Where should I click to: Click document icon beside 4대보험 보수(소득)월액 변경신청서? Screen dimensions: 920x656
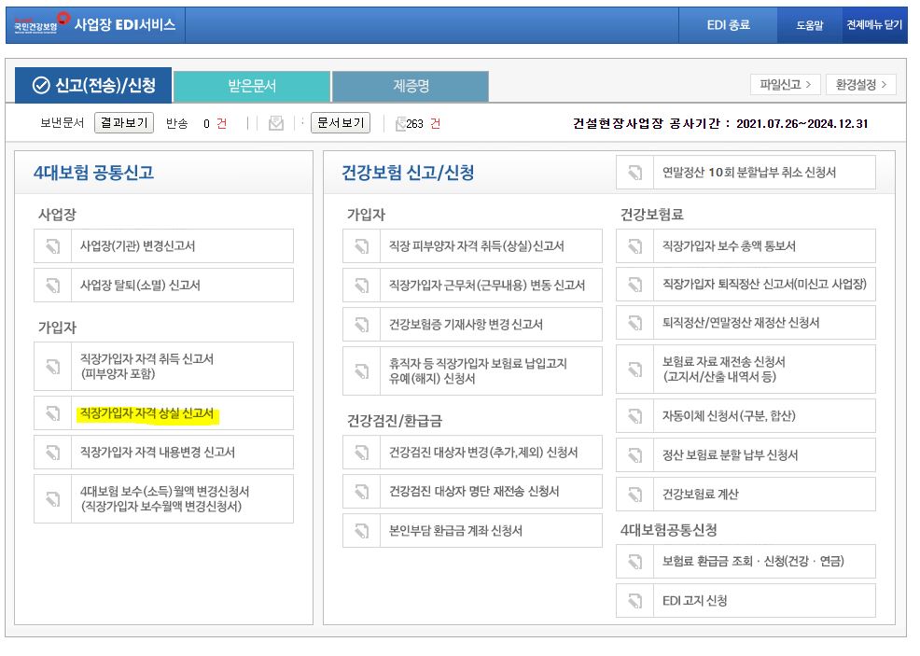[x=53, y=499]
